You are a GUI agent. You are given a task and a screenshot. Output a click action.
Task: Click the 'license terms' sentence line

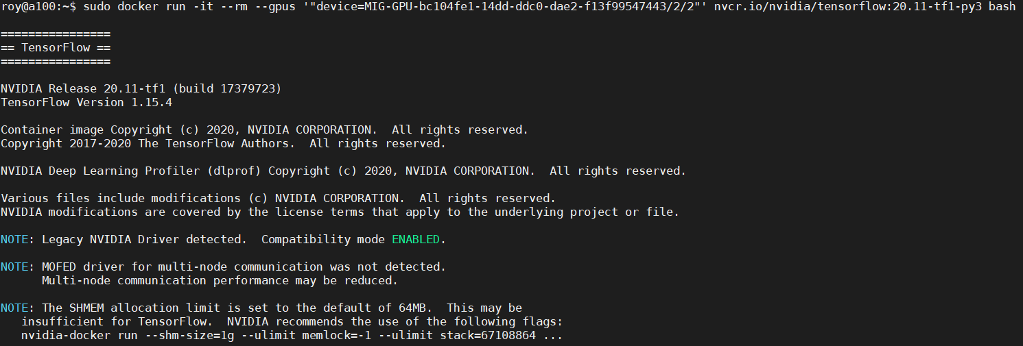pyautogui.click(x=340, y=212)
